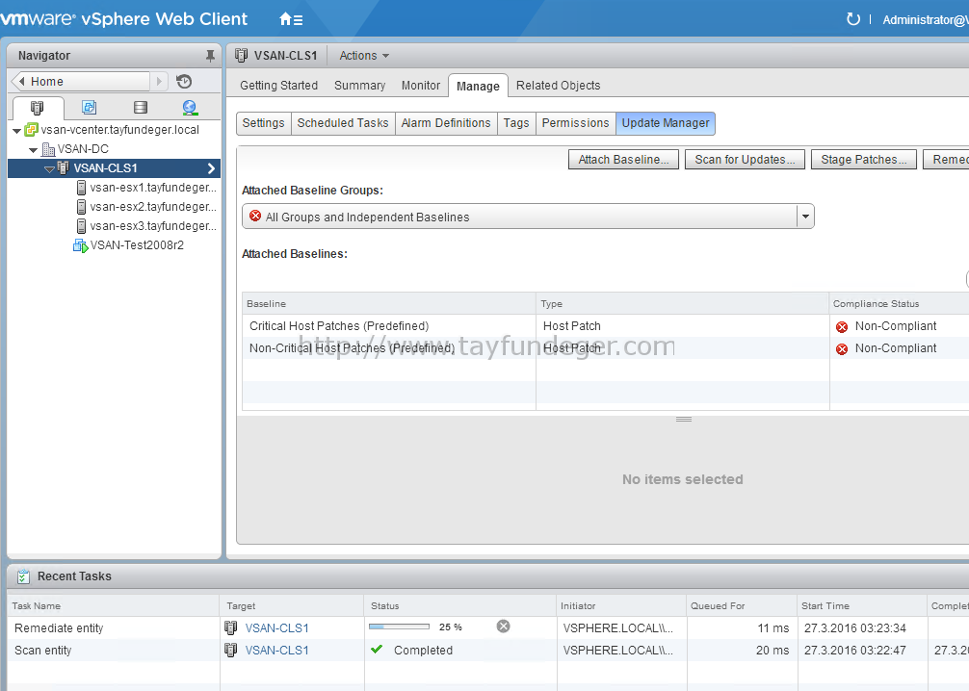The image size is (969, 691).
Task: Pin the Navigator panel
Action: coord(210,56)
